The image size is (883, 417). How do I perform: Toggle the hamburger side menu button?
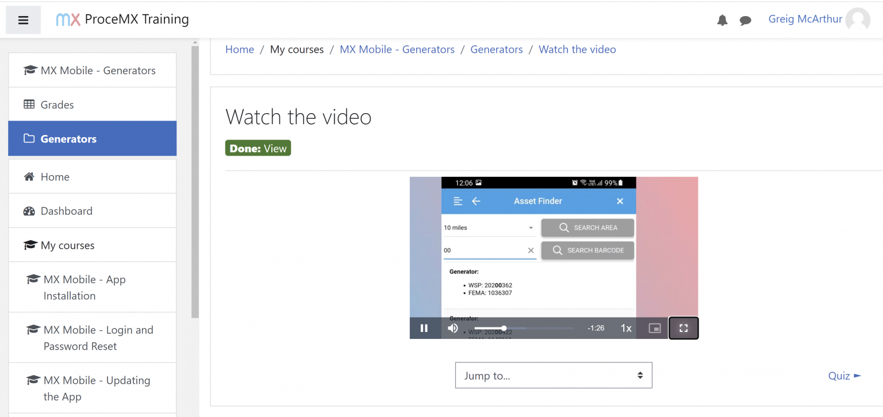[23, 20]
